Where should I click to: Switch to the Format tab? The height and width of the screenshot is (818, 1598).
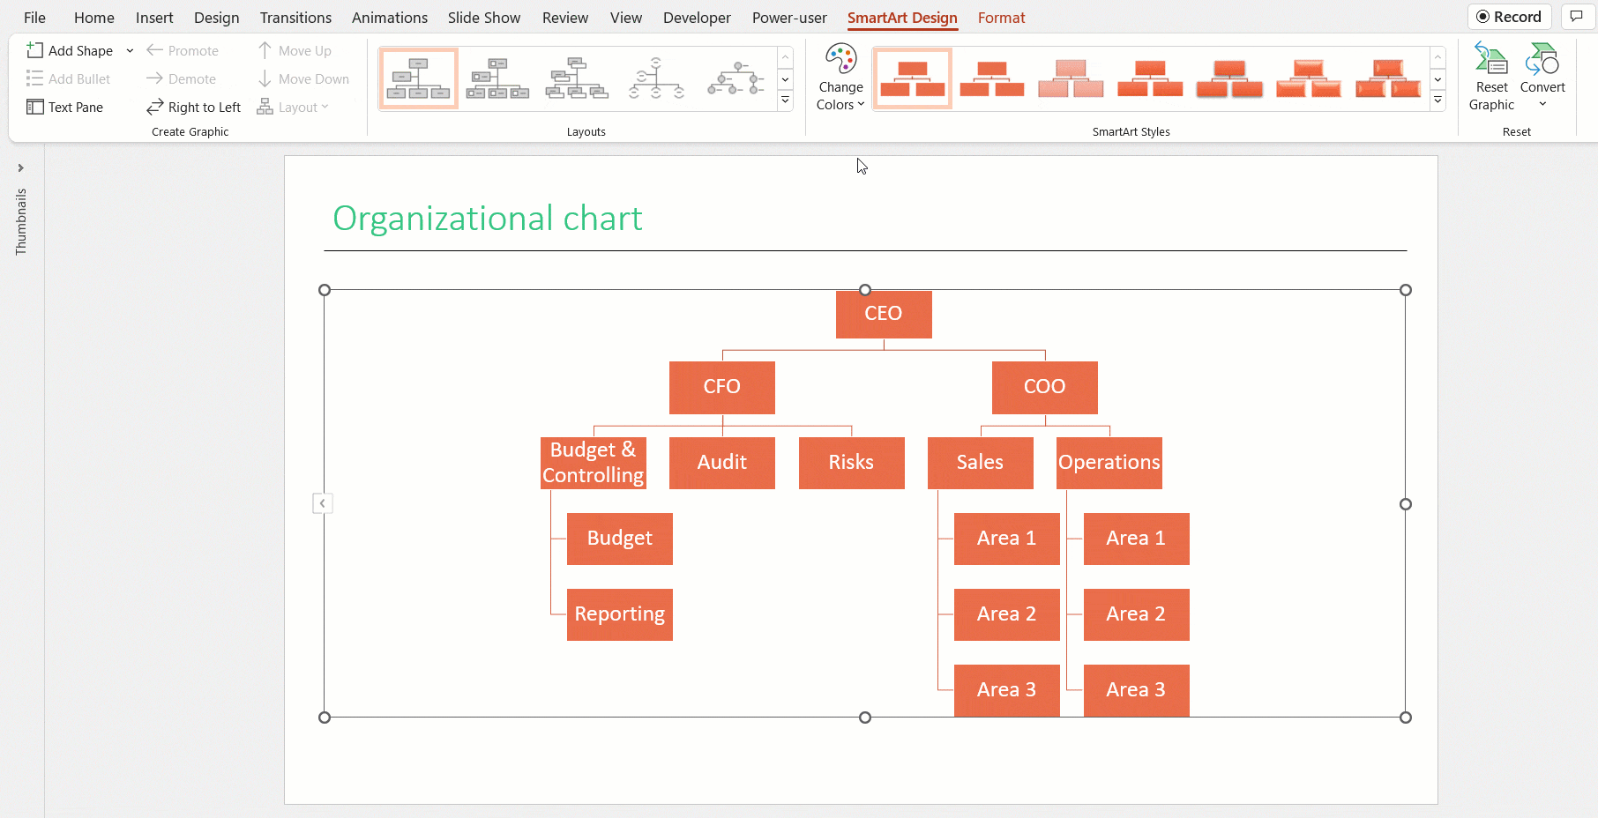click(x=1001, y=18)
